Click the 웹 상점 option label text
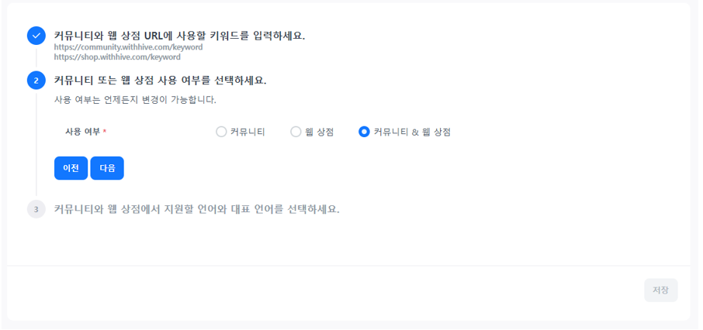Viewport: 703px width, 330px height. 319,132
